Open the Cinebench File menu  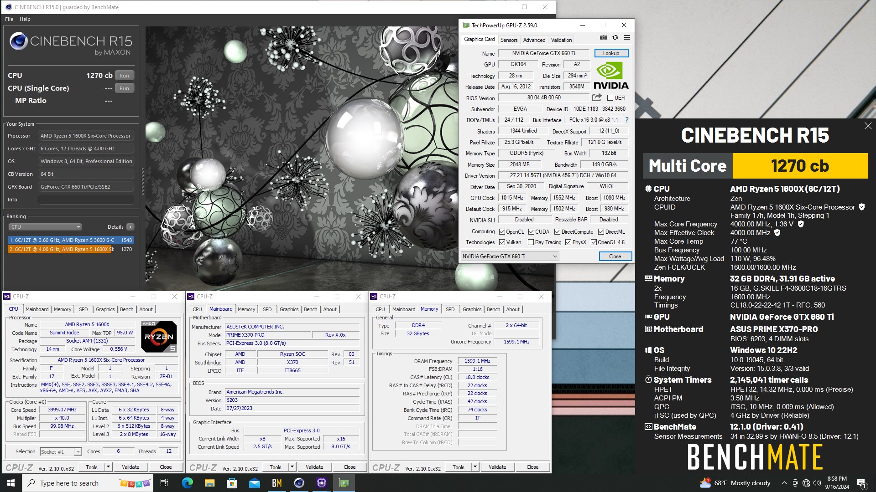pyautogui.click(x=9, y=19)
